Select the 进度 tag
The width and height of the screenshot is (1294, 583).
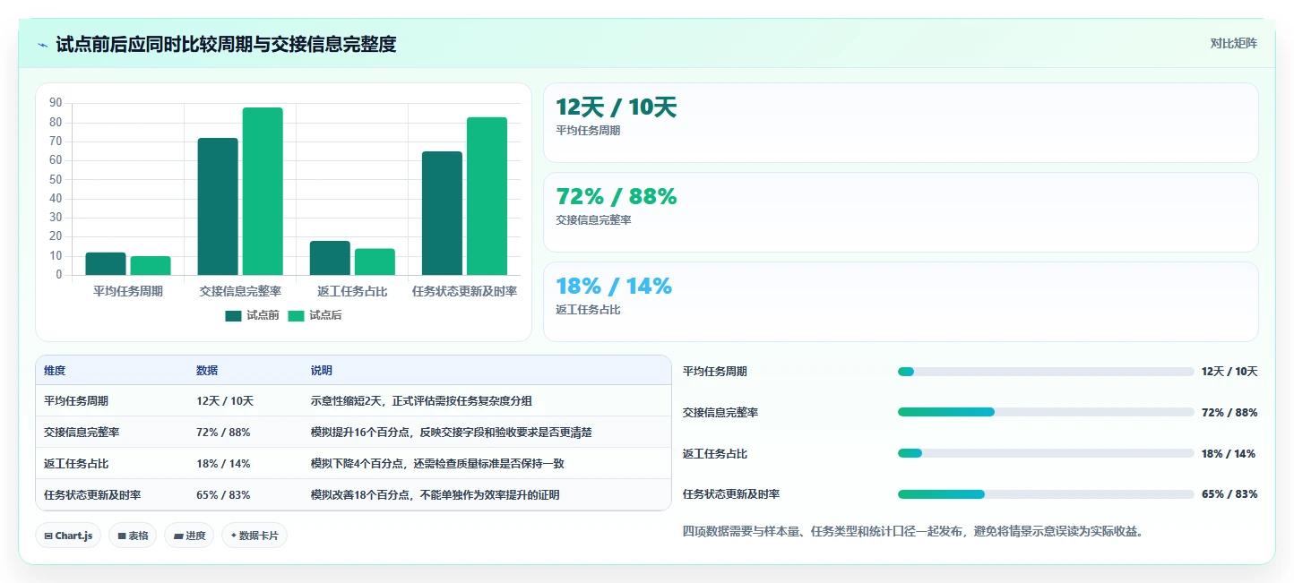click(x=189, y=536)
